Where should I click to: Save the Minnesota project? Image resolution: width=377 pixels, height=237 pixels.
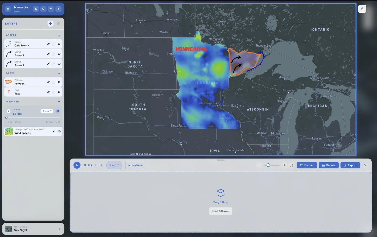(36, 9)
